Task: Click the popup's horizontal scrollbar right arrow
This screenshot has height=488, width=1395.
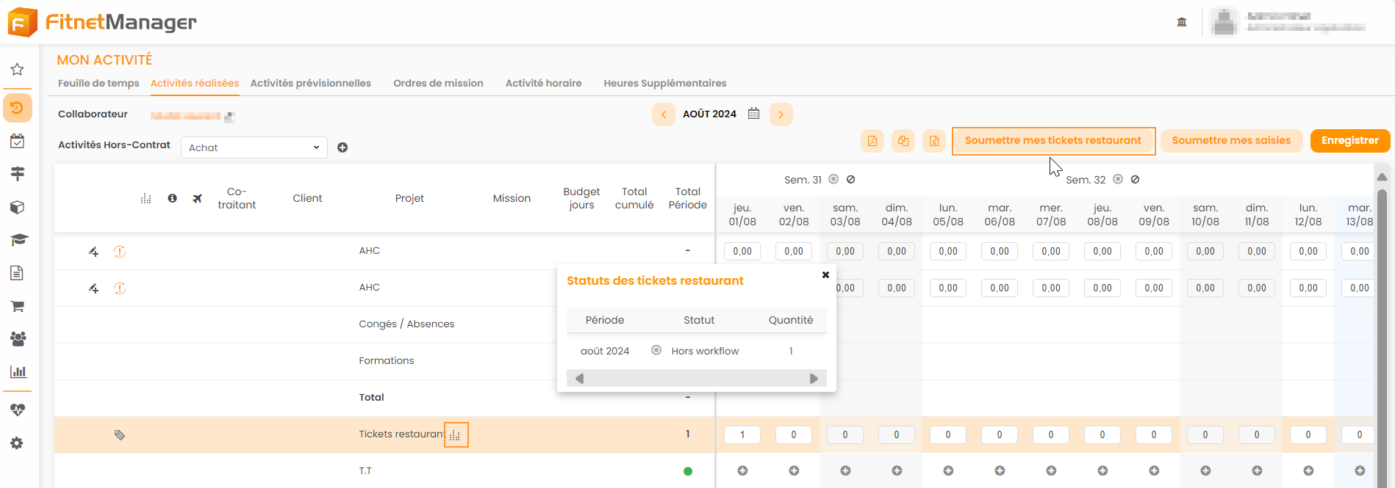Action: (814, 379)
